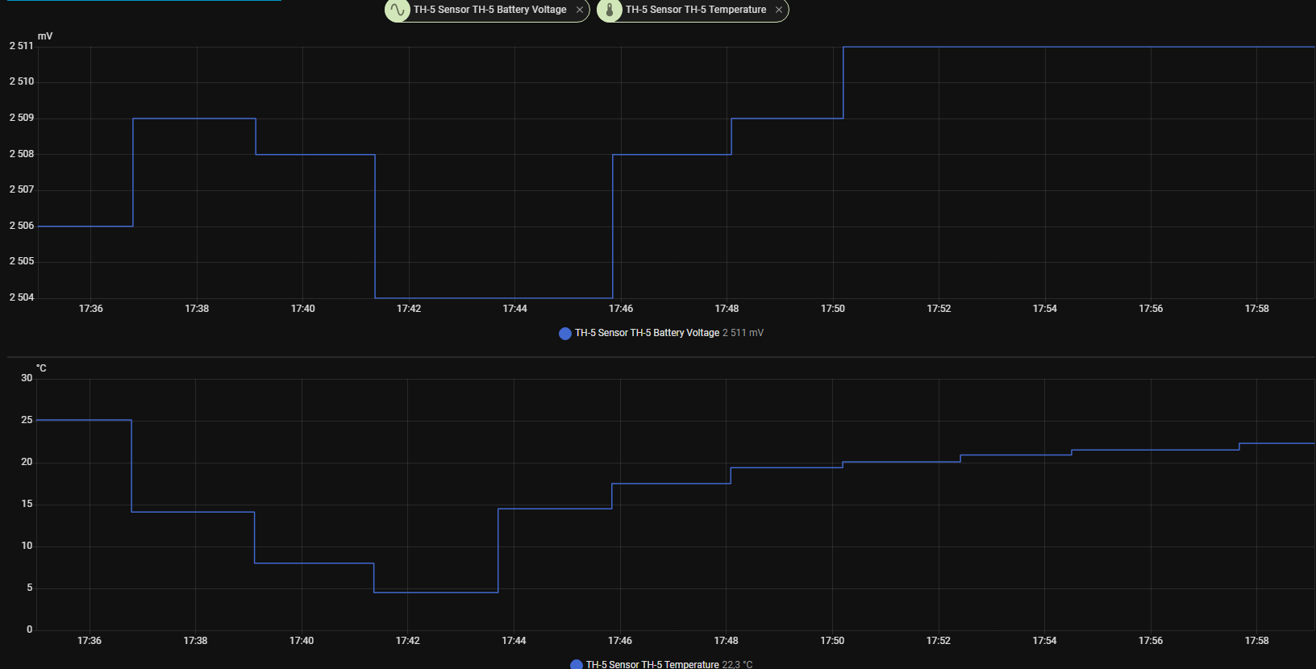
Task: Click 17:48 on the voltage chart time axis
Action: [x=727, y=309]
